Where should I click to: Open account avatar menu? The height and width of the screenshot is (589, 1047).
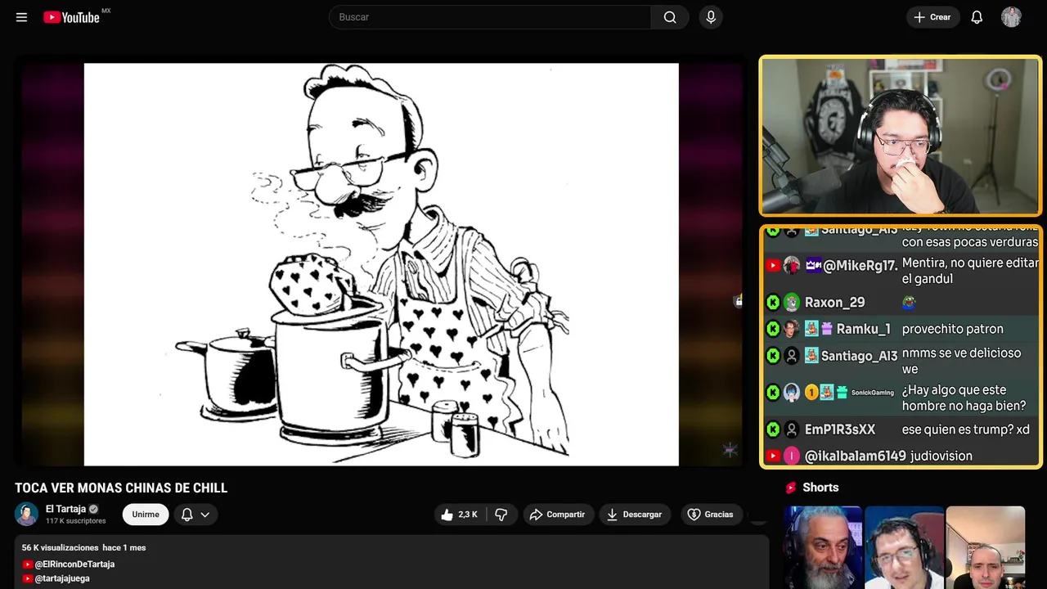point(1011,17)
